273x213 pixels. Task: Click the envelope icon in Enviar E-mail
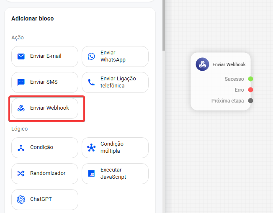(21, 56)
